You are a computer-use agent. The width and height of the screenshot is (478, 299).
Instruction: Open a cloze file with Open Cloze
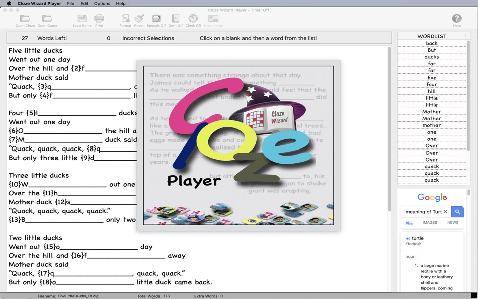coord(25,21)
